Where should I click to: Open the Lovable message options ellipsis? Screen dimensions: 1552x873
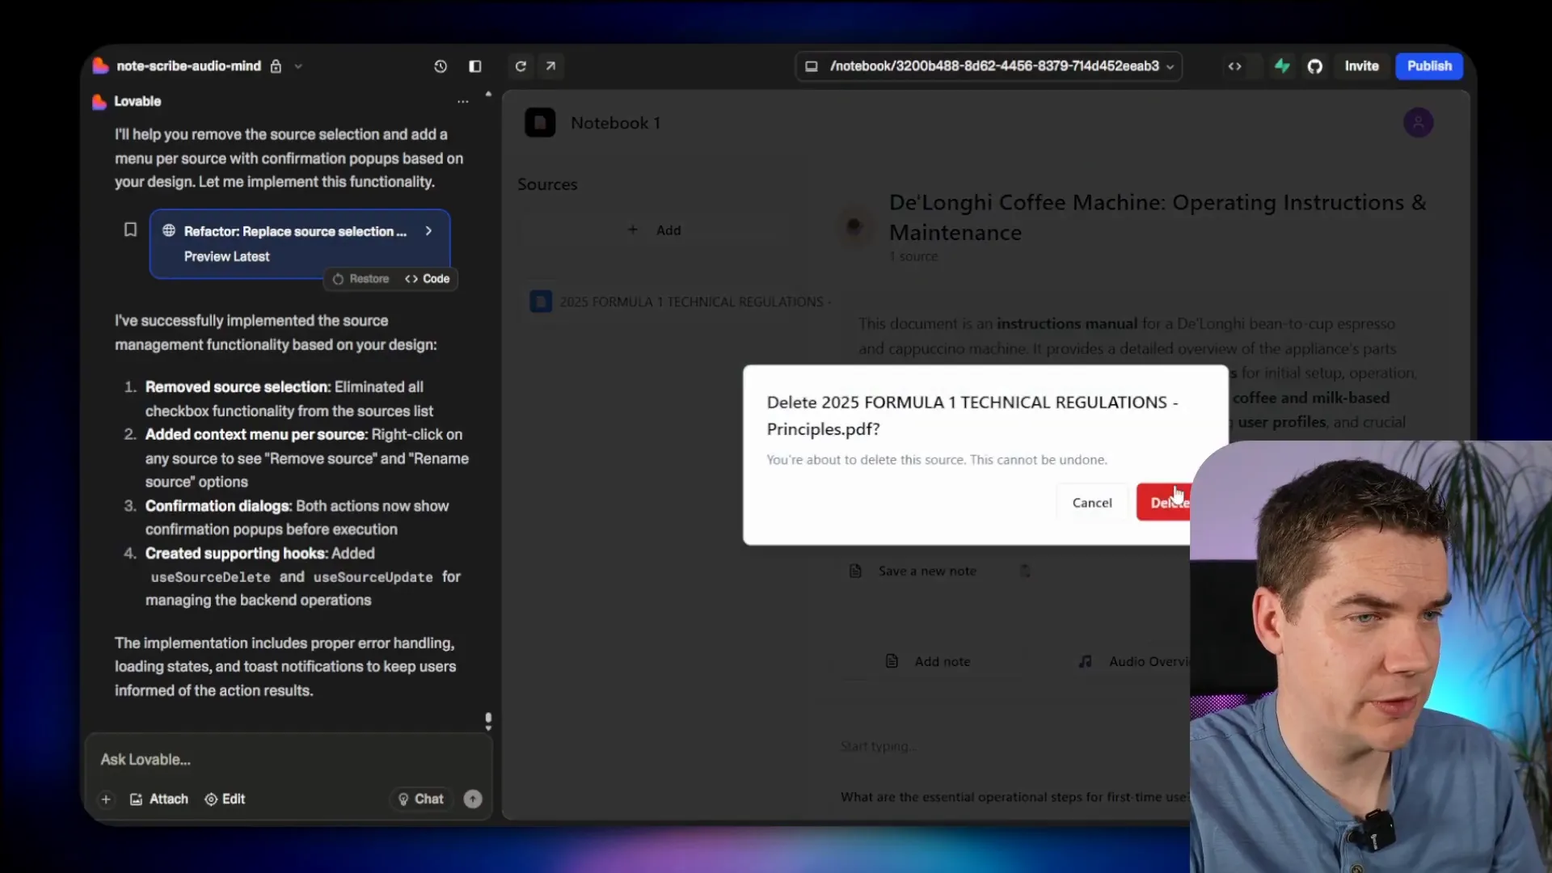pos(462,102)
